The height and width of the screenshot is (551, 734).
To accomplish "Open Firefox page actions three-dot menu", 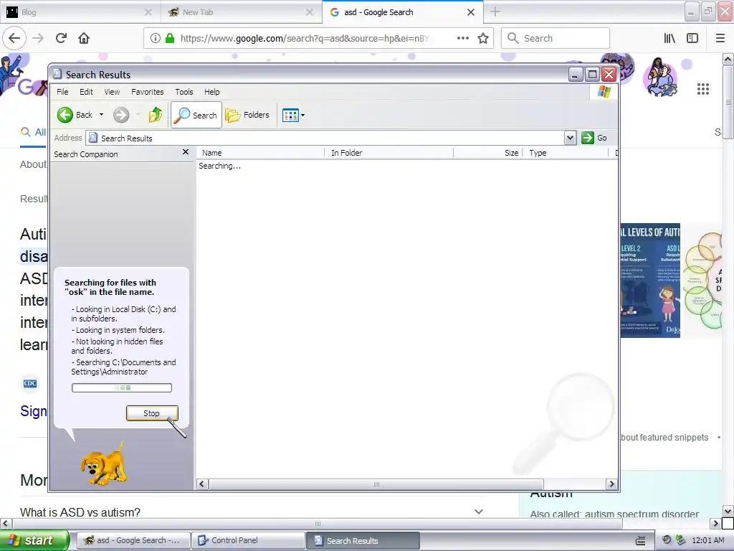I will [x=462, y=38].
